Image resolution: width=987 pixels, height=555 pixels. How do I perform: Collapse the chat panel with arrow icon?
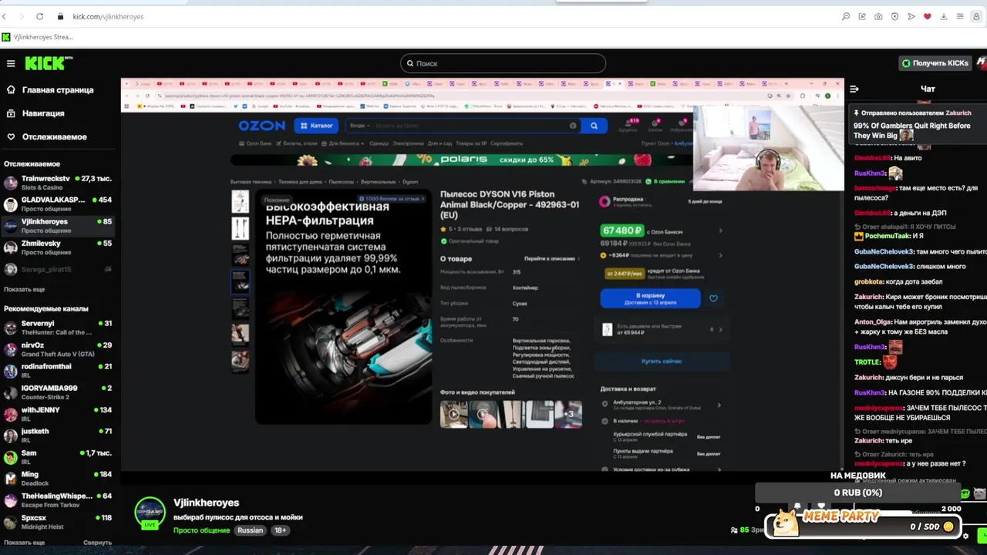[x=854, y=89]
